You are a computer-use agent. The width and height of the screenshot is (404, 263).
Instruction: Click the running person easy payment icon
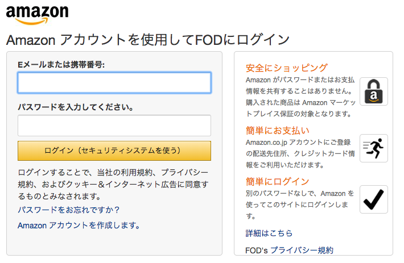(x=374, y=148)
